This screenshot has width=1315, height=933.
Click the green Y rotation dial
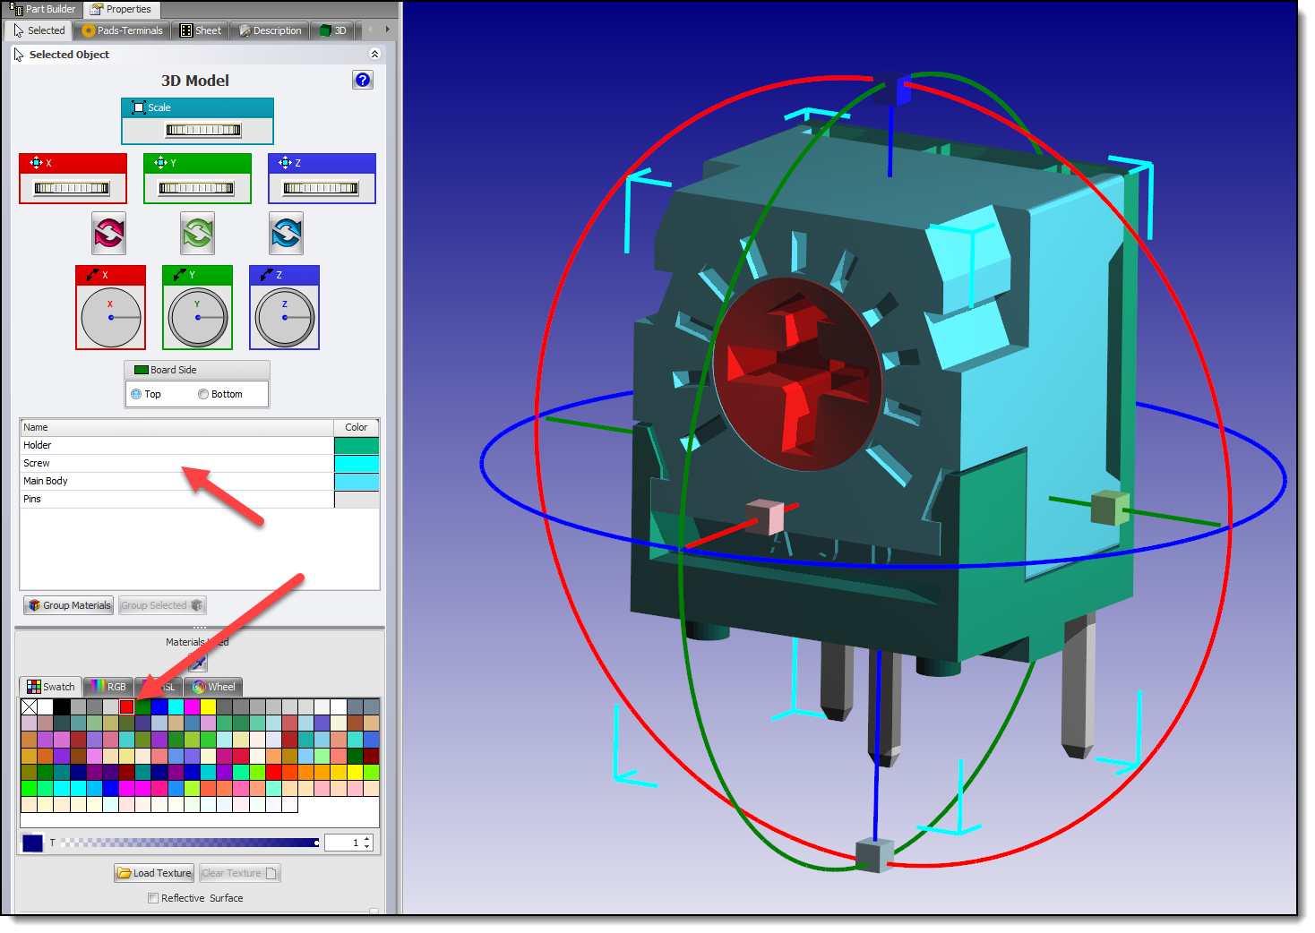coord(198,317)
